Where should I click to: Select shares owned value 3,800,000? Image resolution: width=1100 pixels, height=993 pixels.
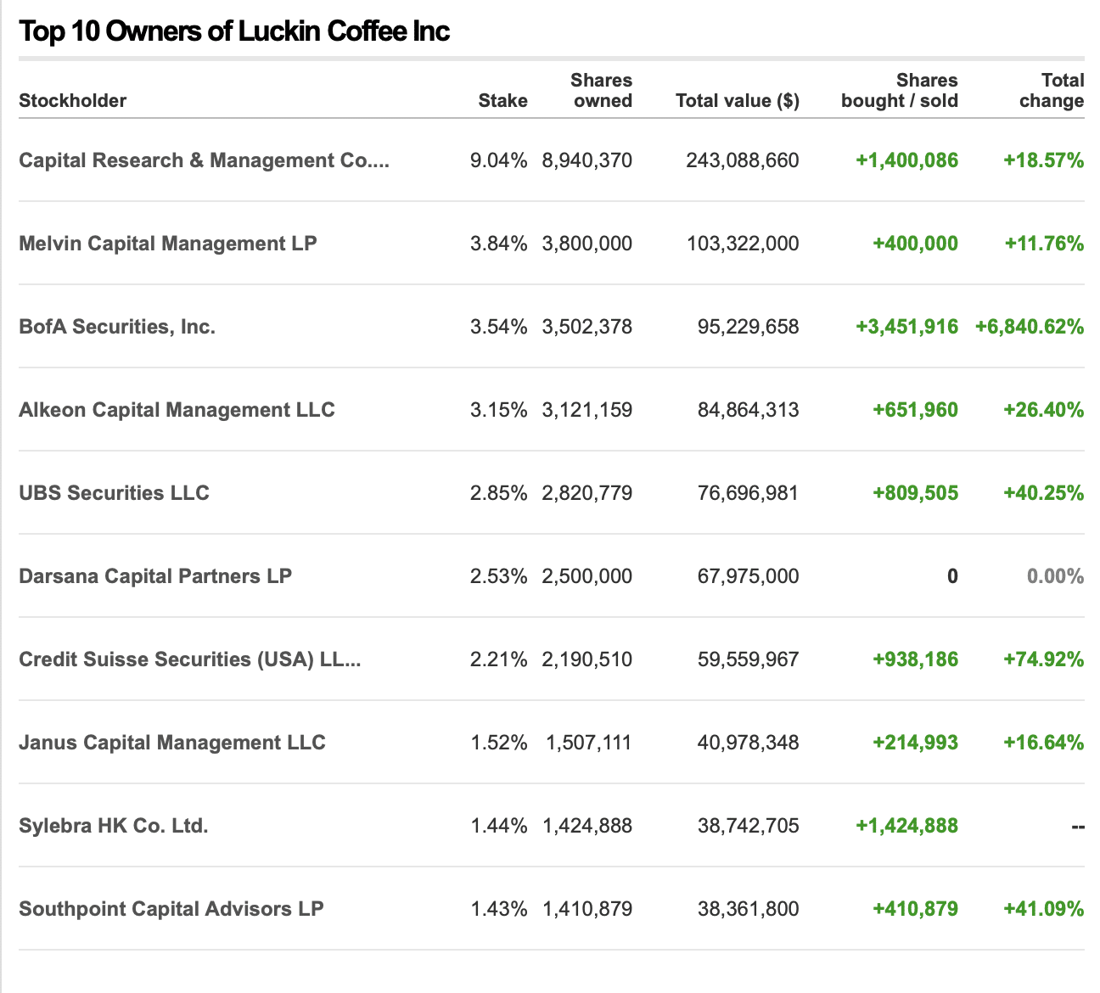pos(587,244)
